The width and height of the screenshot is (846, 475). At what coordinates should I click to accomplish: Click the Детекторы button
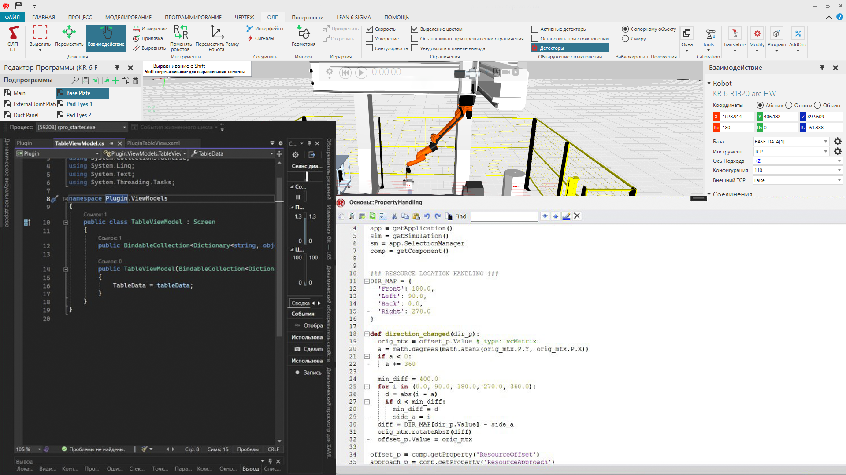tap(570, 48)
